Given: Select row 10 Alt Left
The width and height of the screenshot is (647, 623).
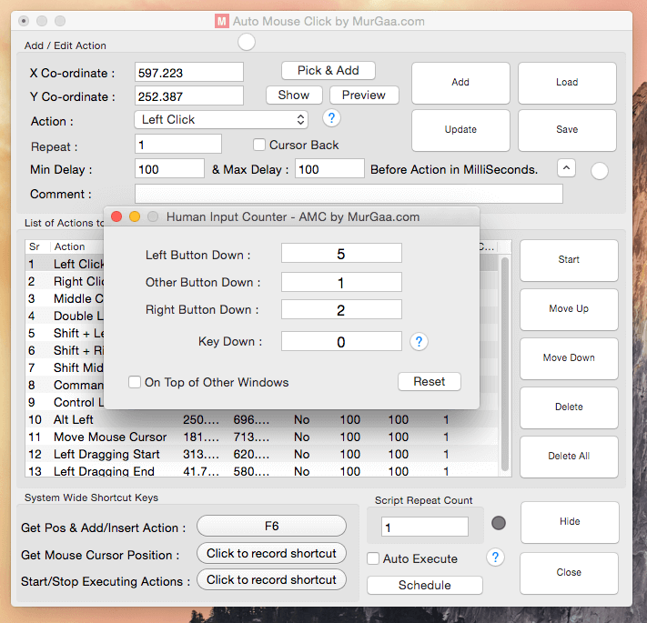Looking at the screenshot, I should (261, 420).
